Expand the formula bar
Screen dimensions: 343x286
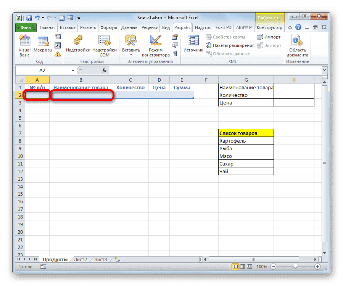click(x=324, y=70)
